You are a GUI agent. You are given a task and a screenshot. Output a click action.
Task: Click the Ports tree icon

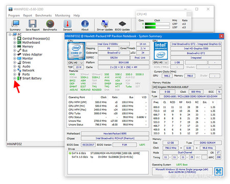[x=19, y=74]
